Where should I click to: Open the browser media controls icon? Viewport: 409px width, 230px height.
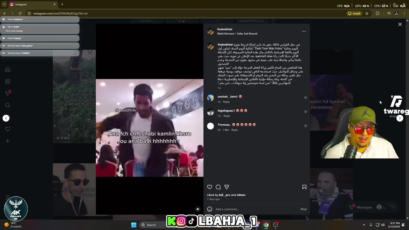pyautogui.click(x=389, y=13)
